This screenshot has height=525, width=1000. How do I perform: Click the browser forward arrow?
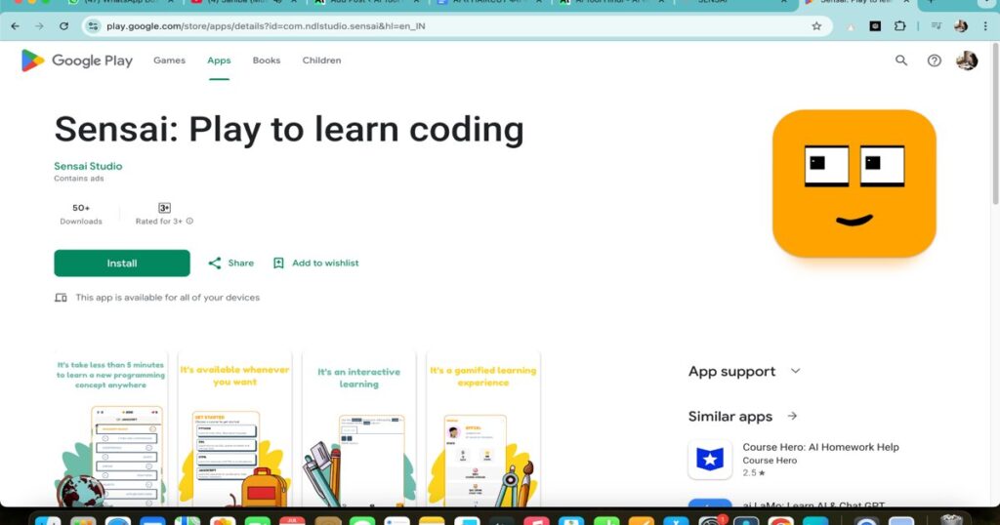coord(39,26)
